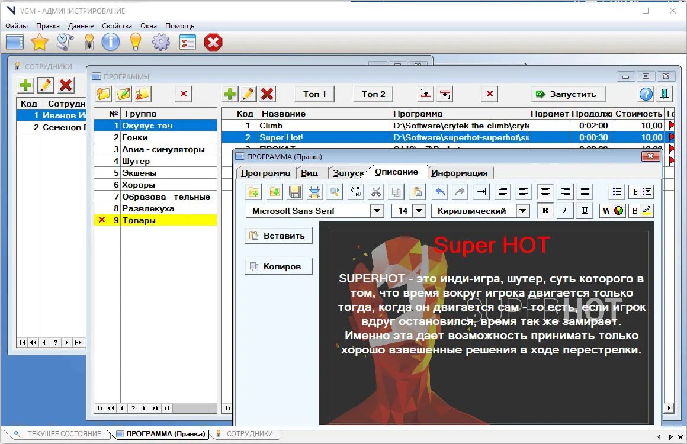Add a program with green plus in Программы
Screen dimensions: 687x444
click(x=230, y=94)
